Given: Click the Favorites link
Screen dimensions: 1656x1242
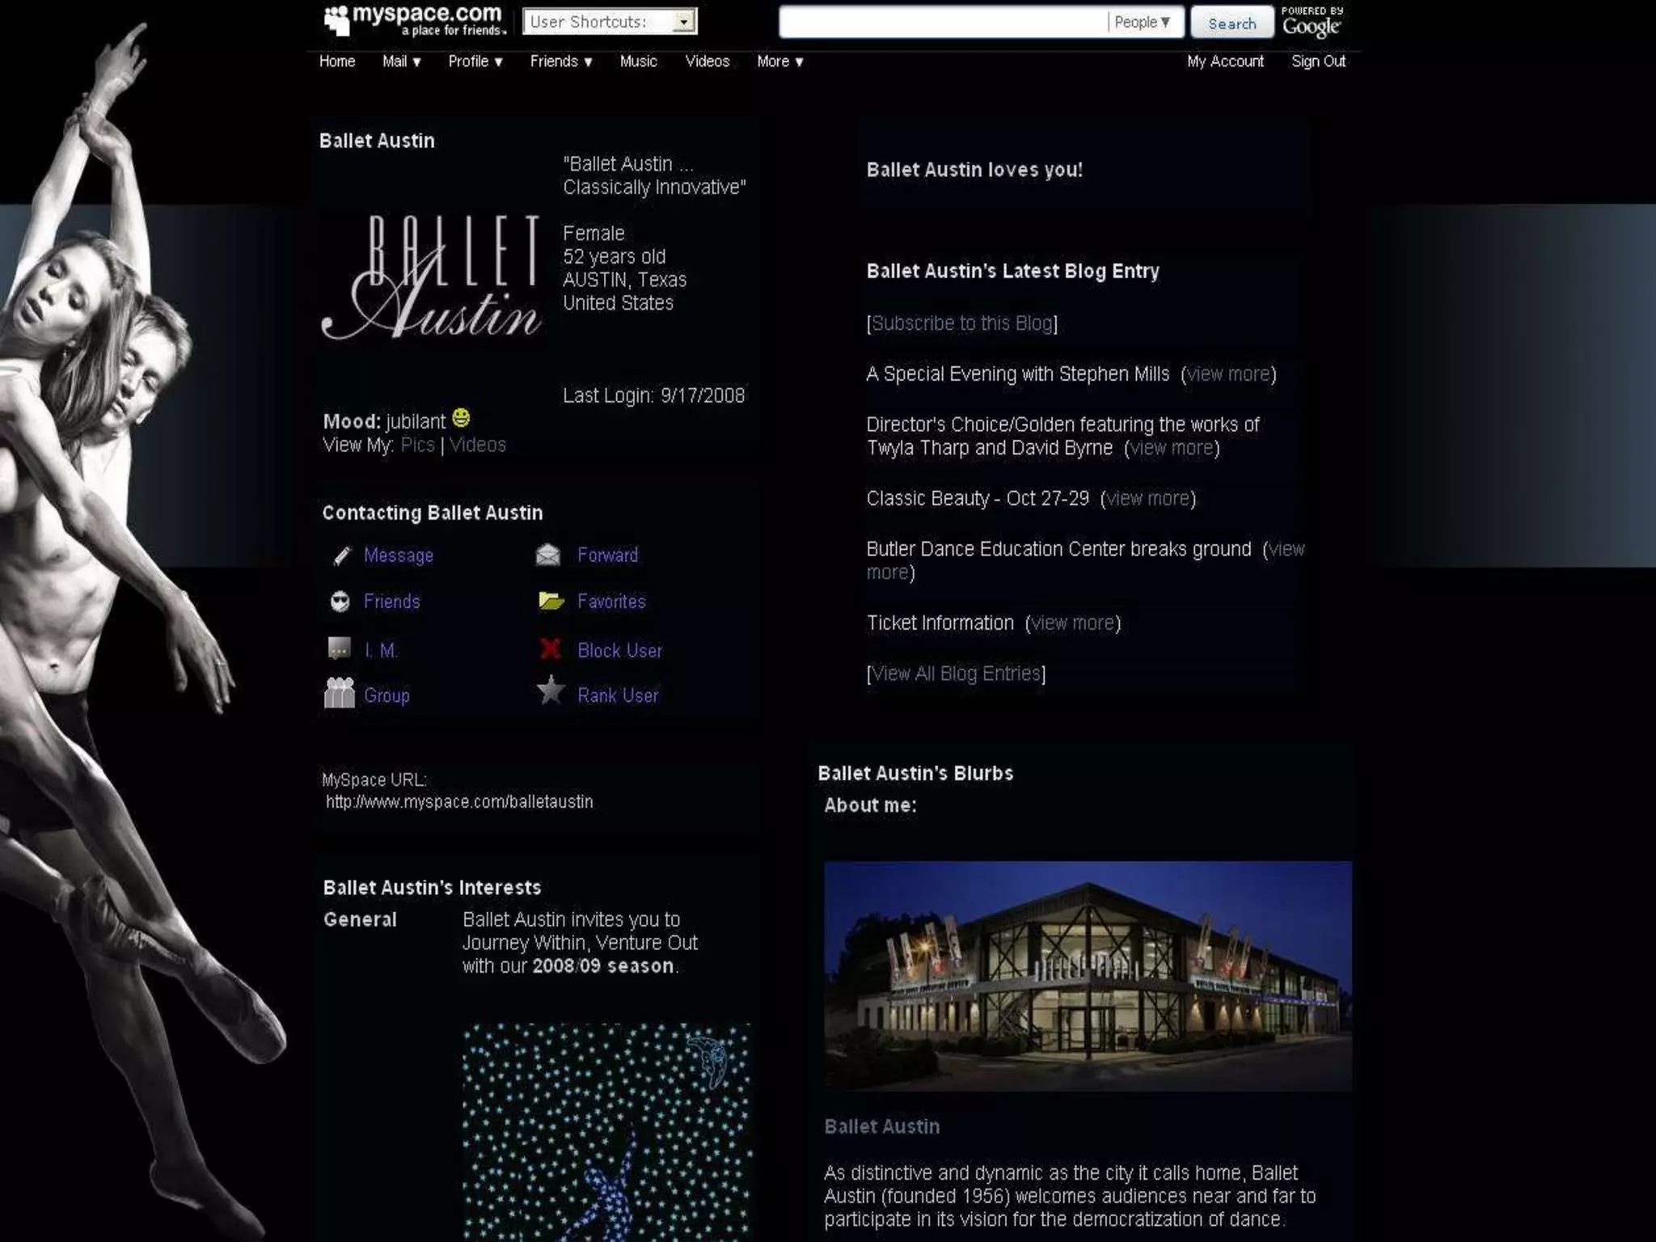Looking at the screenshot, I should pyautogui.click(x=611, y=602).
